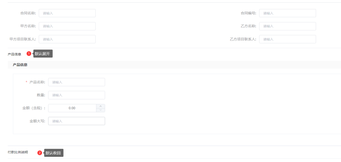Screen dimensions: 341x162
Task: Decrease 金额（含税）with the down arrow
Action: [100, 110]
